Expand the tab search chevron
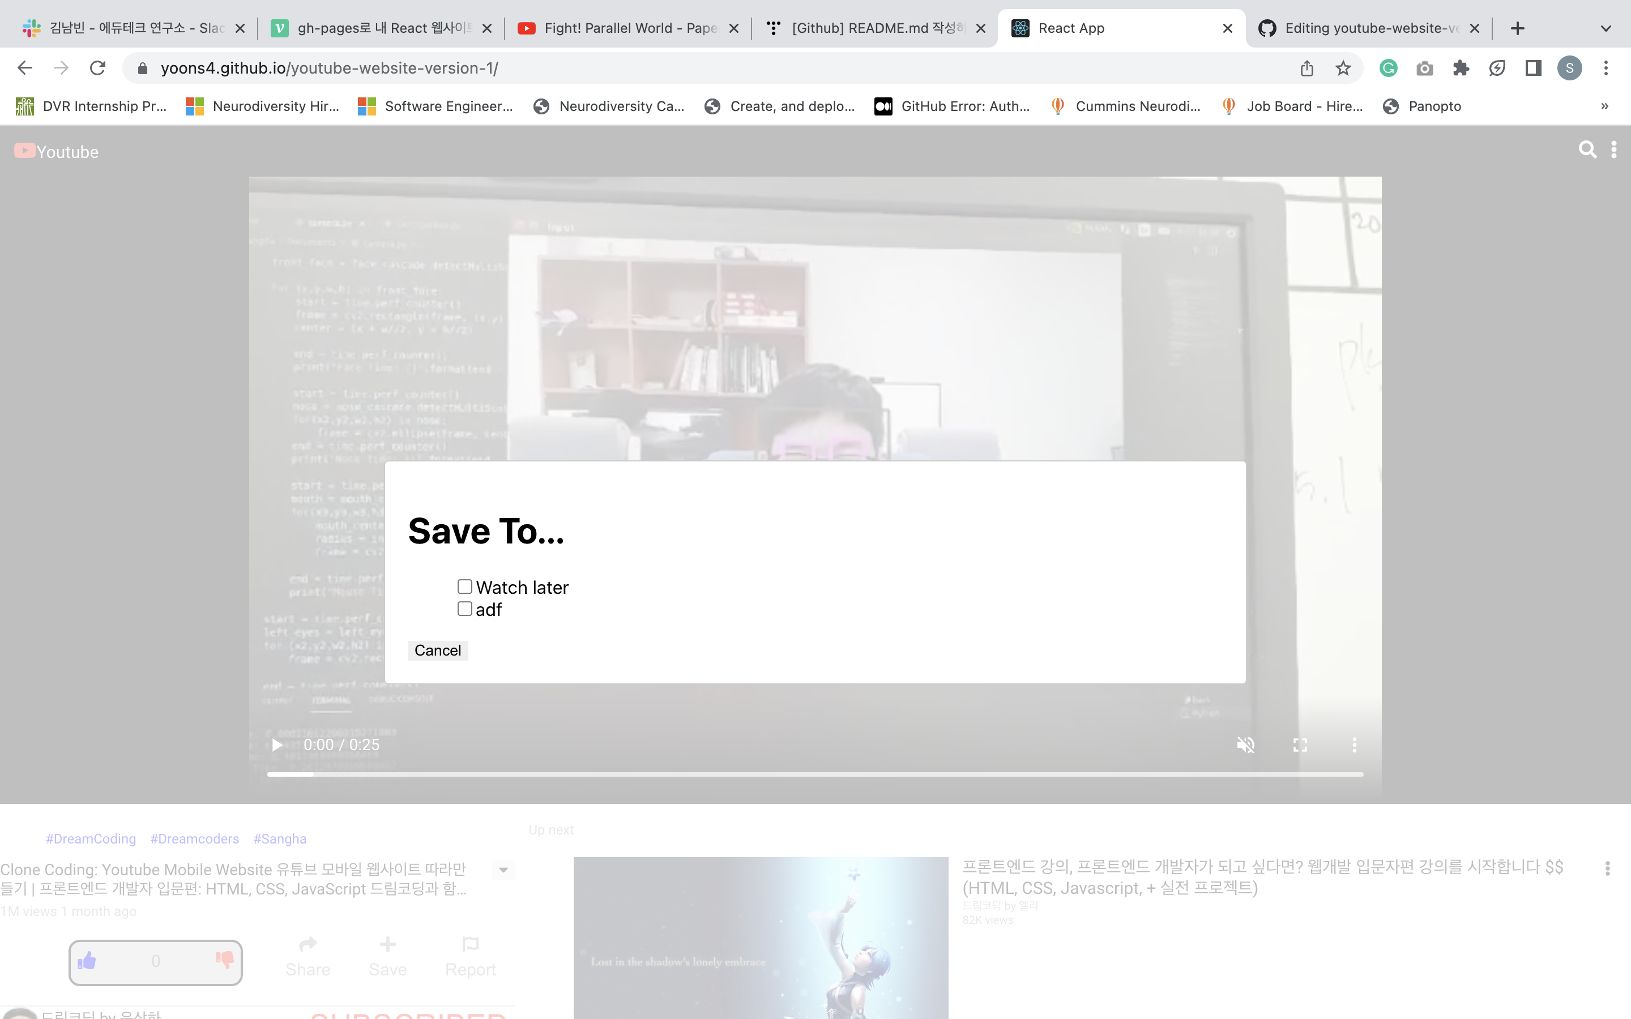The height and width of the screenshot is (1019, 1631). (1606, 28)
